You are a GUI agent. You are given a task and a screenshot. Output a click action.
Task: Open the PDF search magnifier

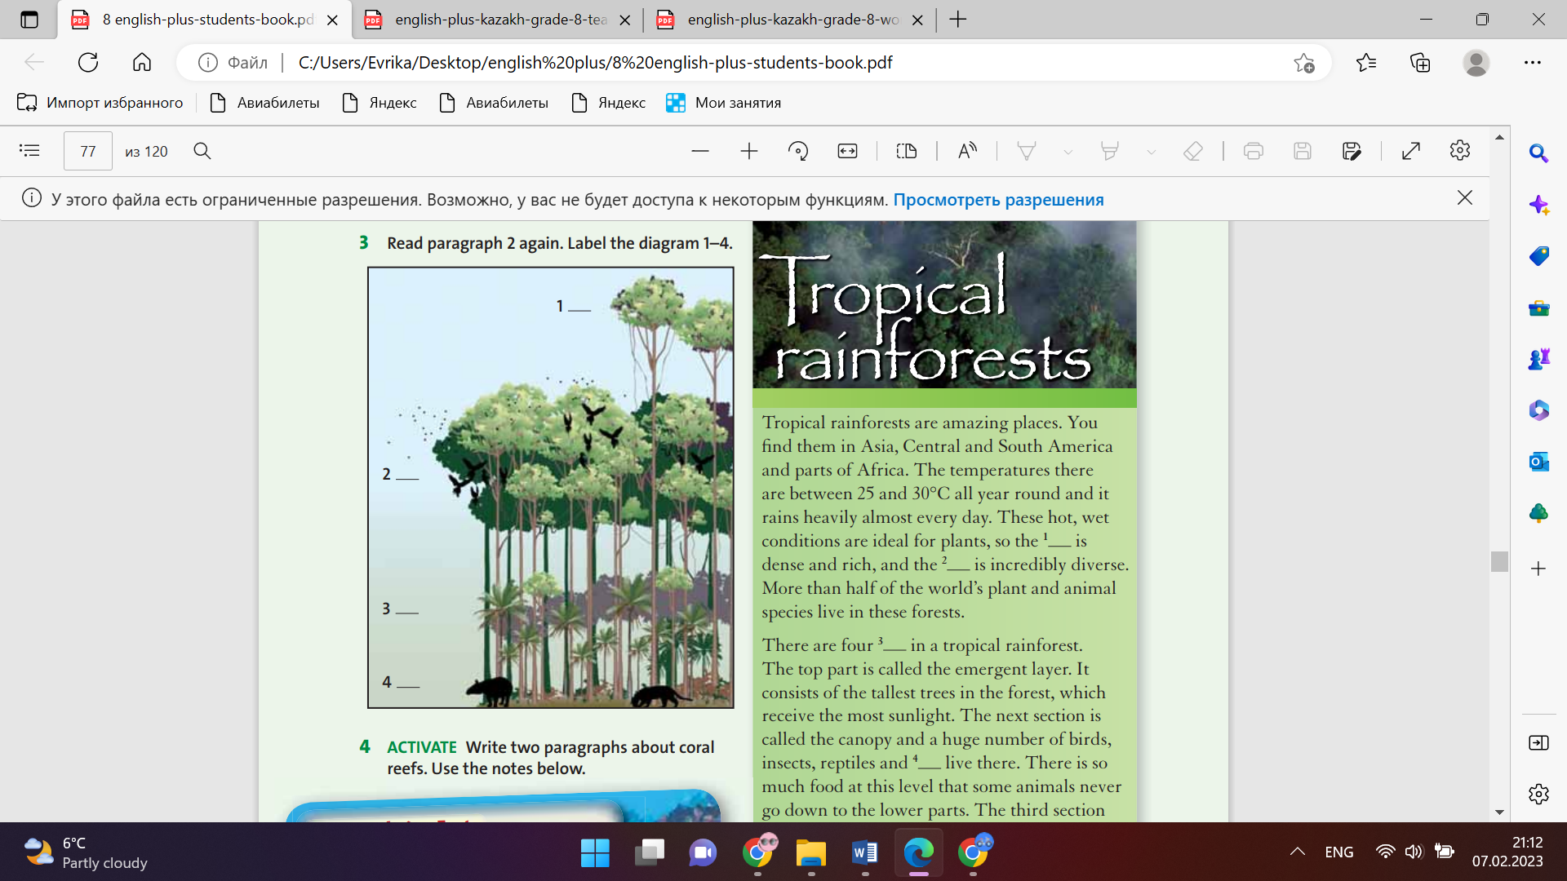tap(202, 151)
